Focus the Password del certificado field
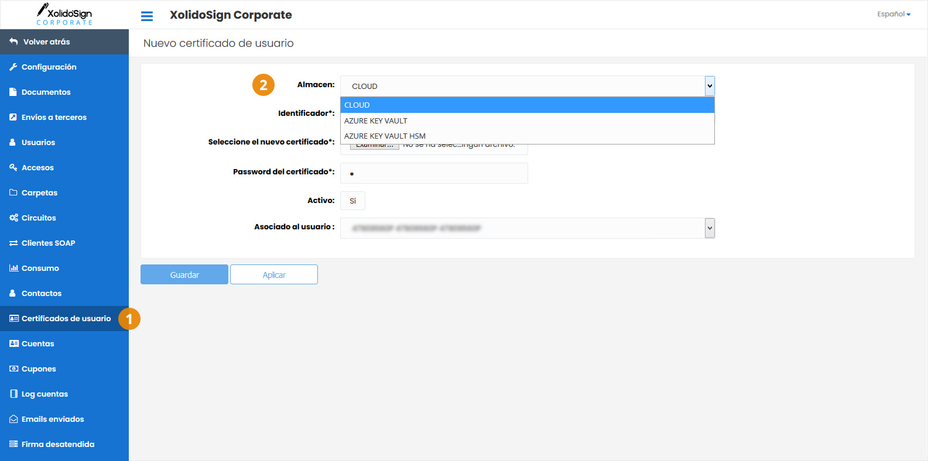Screen dimensions: 928x461 click(x=434, y=173)
